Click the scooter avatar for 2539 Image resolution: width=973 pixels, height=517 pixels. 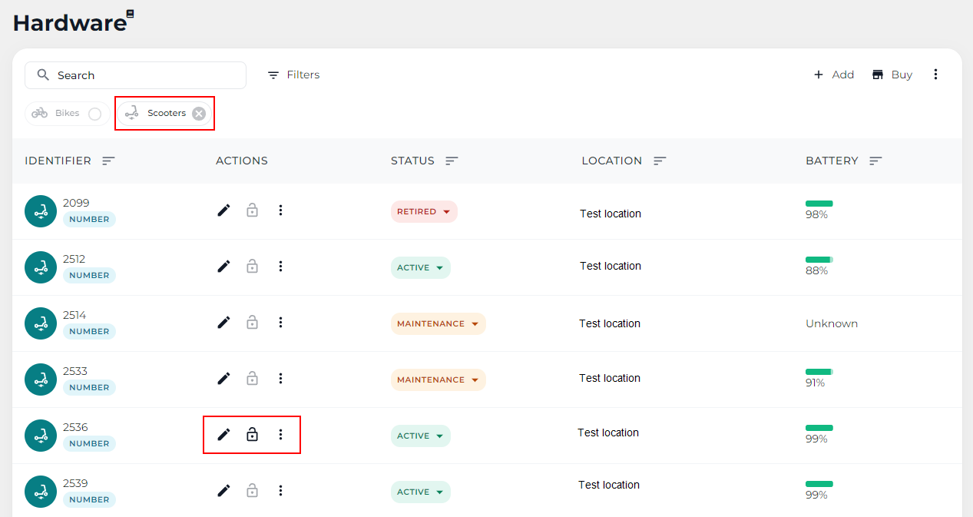click(x=41, y=492)
